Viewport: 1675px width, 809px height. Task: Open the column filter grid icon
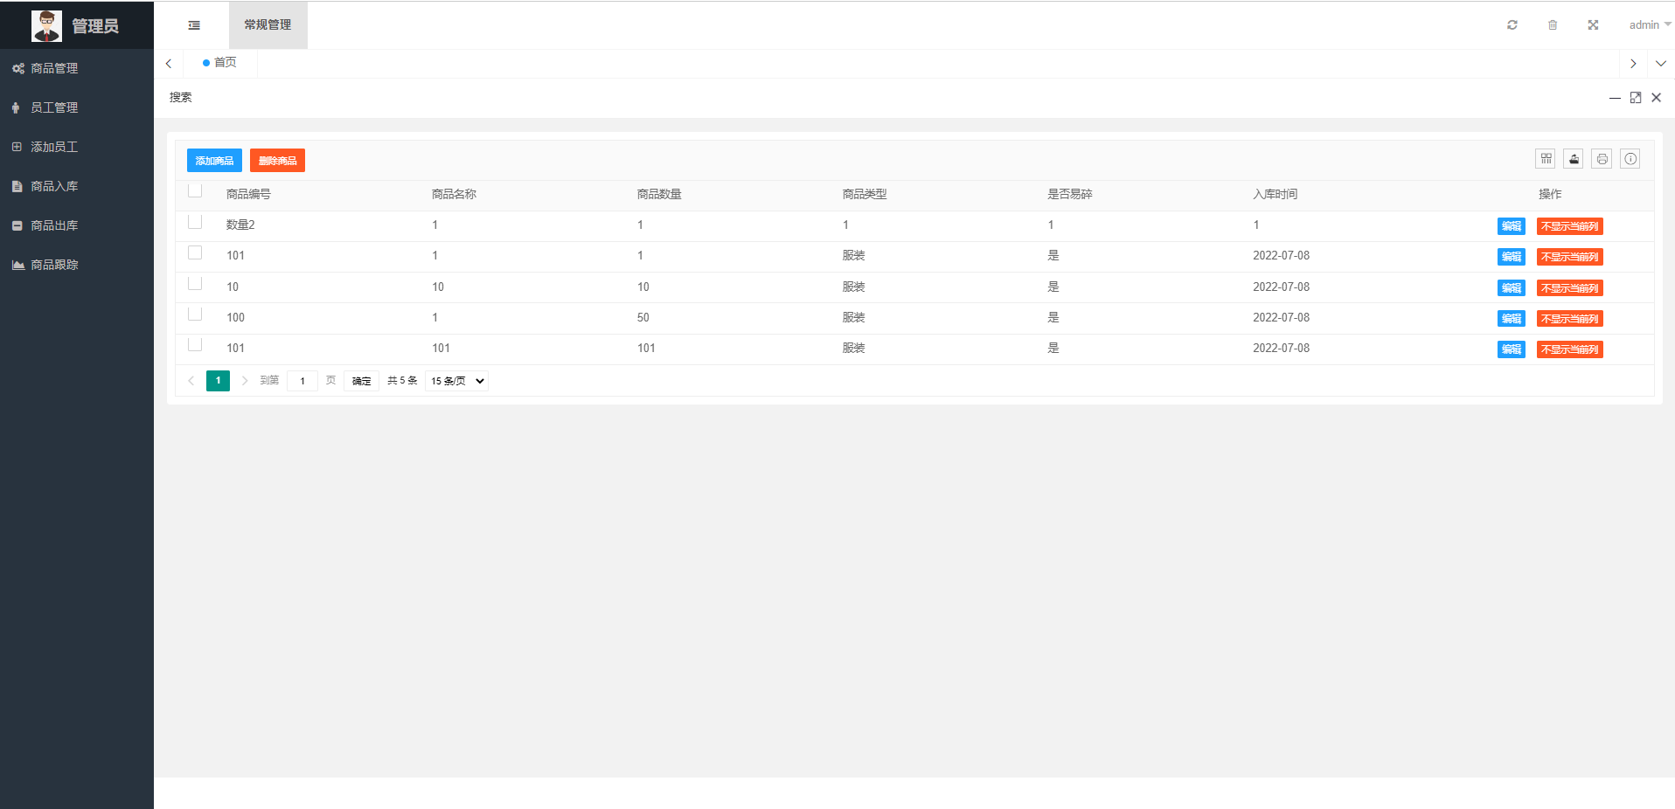tap(1546, 159)
